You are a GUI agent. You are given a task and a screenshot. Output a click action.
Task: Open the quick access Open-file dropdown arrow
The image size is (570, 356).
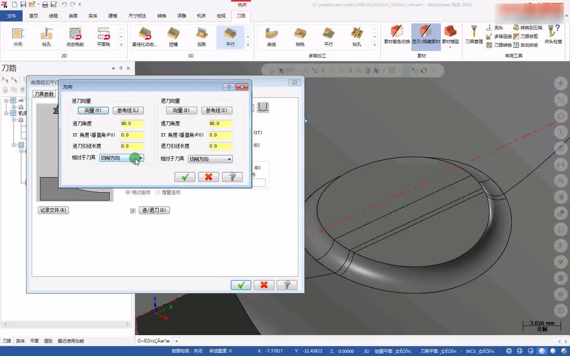click(x=38, y=4)
